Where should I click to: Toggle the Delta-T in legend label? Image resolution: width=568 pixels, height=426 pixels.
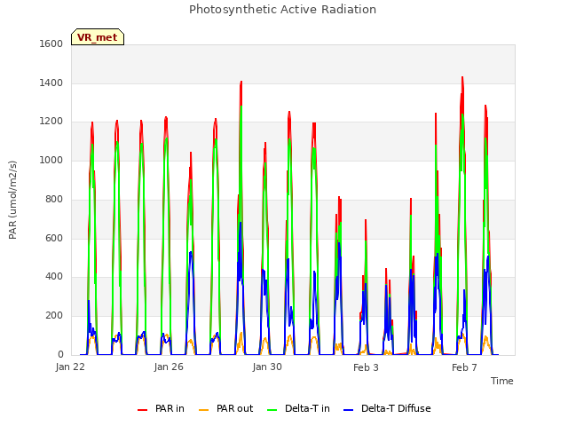307,408
